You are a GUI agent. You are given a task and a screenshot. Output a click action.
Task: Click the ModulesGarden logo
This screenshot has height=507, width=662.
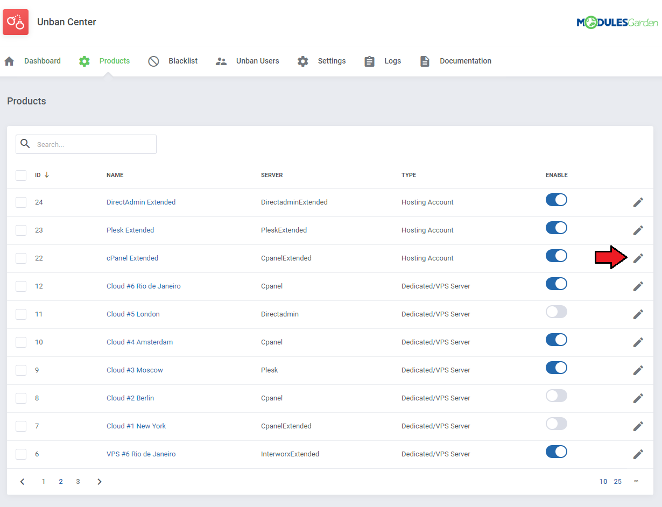[x=617, y=22]
